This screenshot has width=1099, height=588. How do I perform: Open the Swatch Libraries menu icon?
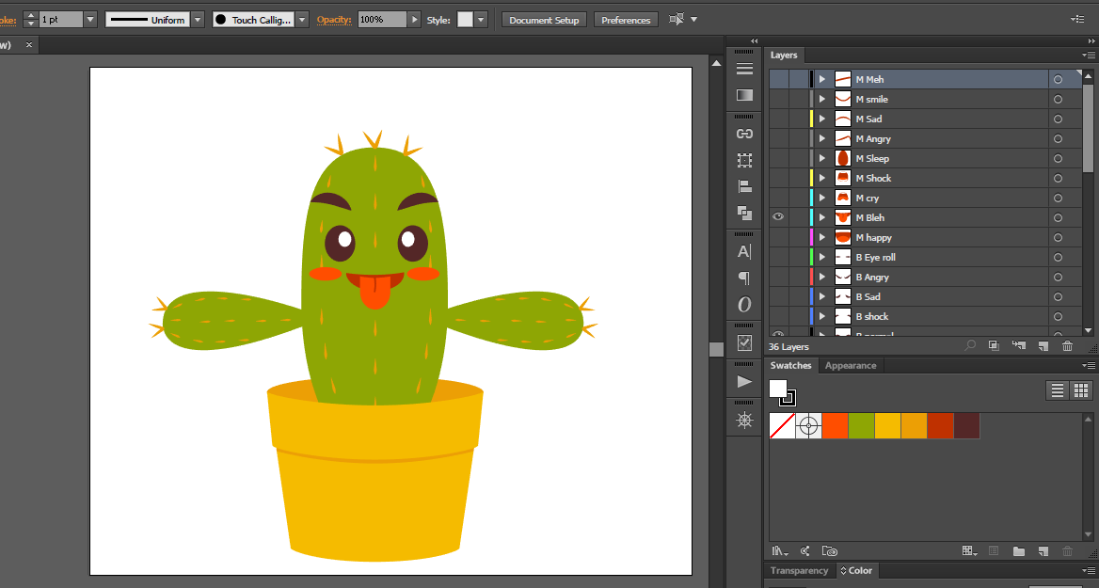coord(779,551)
